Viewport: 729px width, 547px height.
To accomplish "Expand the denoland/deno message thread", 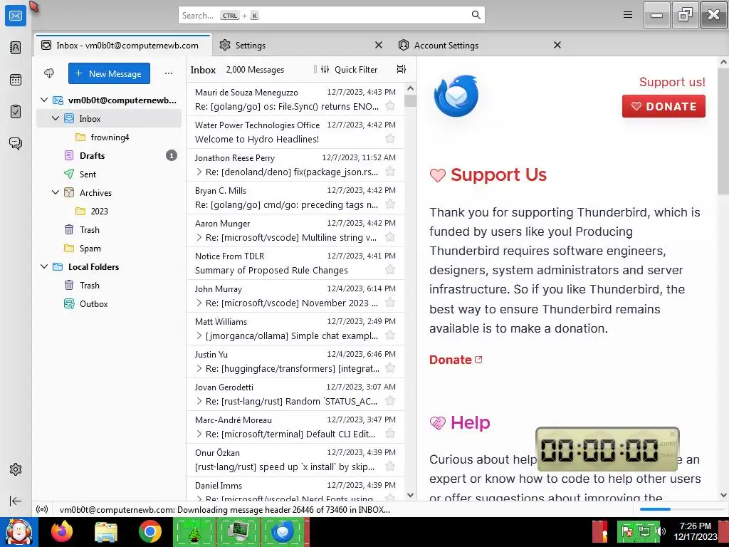I will coord(199,172).
